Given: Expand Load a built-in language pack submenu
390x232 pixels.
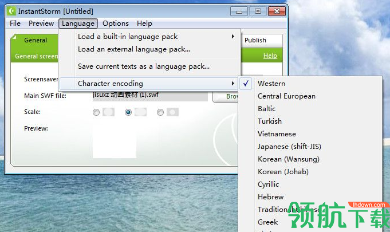Looking at the screenshot, I should 150,37.
